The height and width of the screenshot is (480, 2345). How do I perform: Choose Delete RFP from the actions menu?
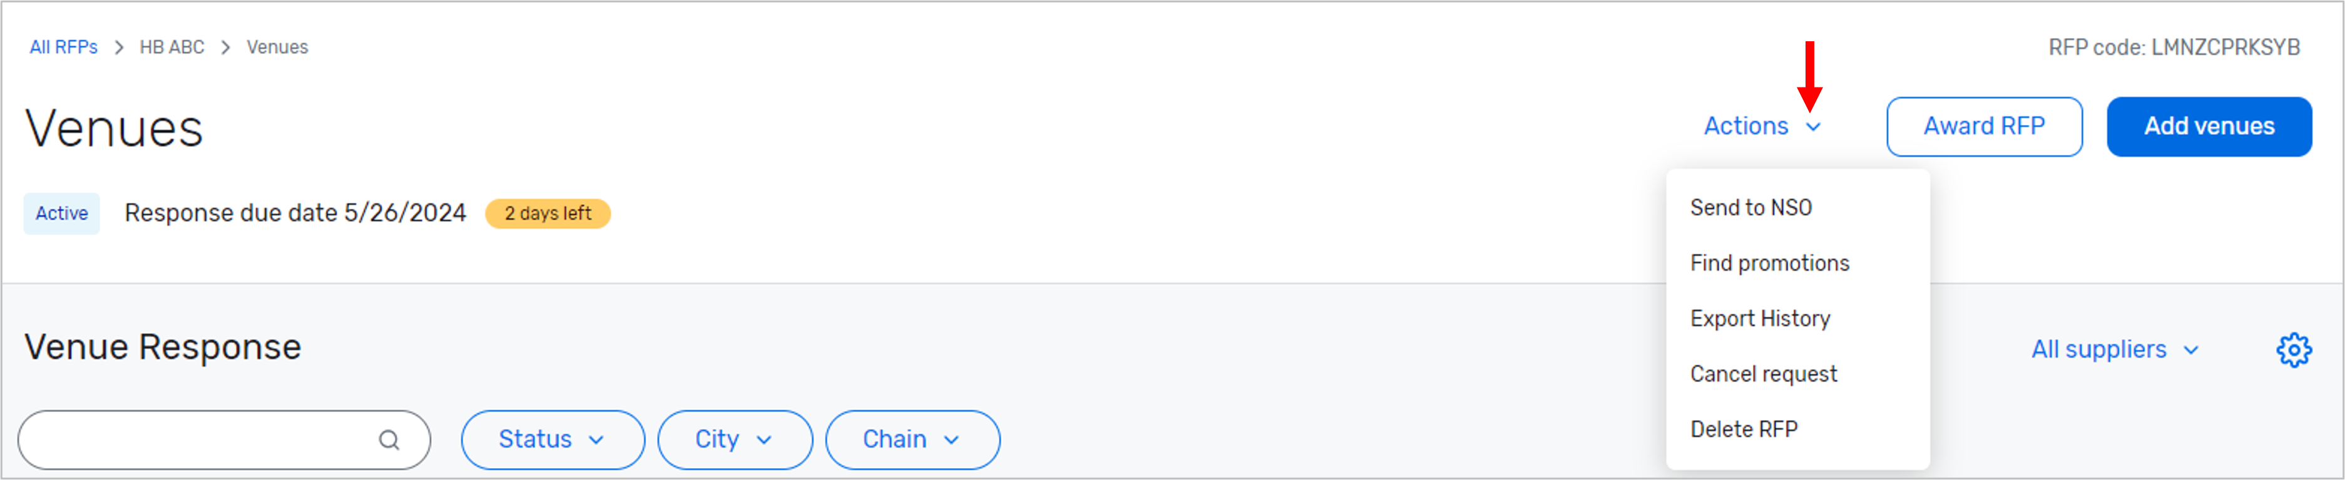click(x=1744, y=429)
